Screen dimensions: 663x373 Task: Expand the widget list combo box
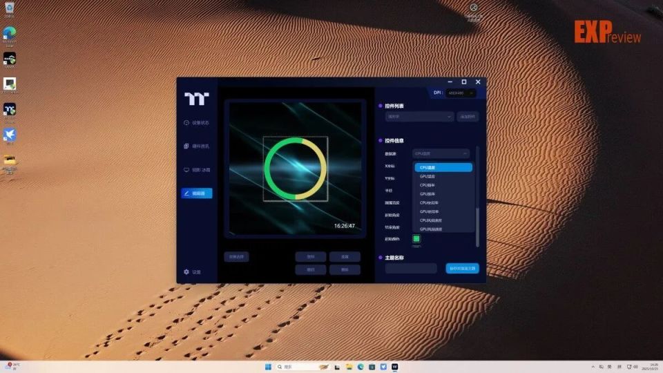pos(419,116)
